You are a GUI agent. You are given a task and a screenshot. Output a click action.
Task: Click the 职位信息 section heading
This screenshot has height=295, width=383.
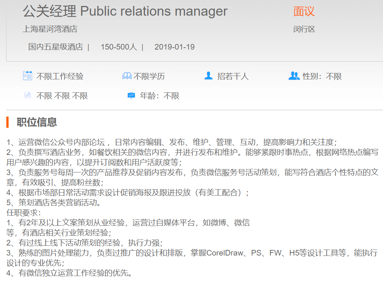pyautogui.click(x=37, y=122)
